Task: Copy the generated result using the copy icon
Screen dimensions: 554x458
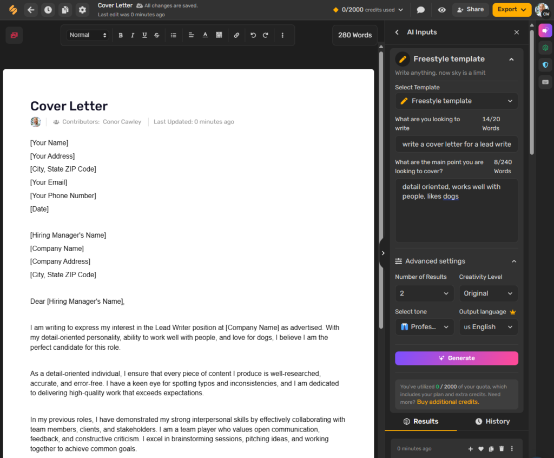Action: (491, 449)
